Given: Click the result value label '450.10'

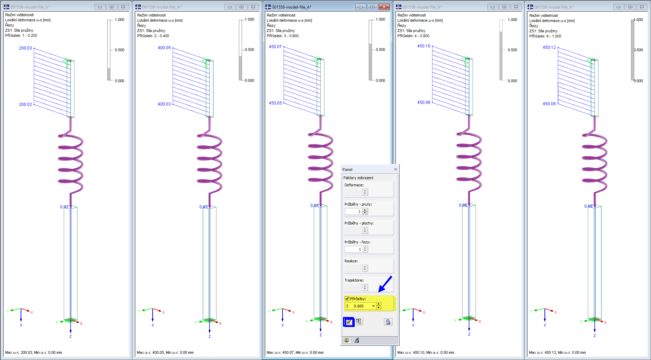Looking at the screenshot, I should coord(424,46).
